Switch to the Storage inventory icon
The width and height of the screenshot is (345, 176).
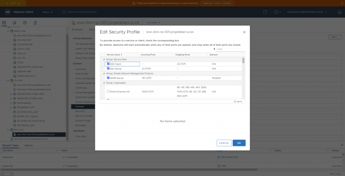[25, 23]
